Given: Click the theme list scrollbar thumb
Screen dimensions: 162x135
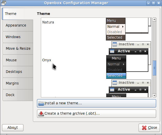Looking at the screenshot, I should [154, 68].
